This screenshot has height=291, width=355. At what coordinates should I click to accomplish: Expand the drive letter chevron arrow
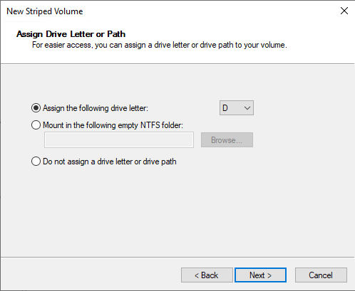pyautogui.click(x=247, y=108)
